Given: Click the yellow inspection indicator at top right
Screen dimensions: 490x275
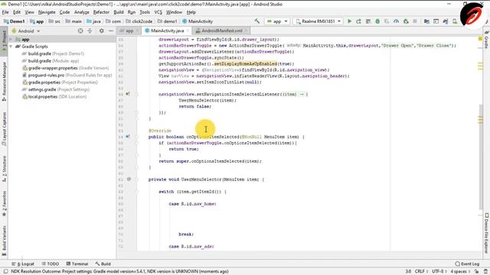Looking at the screenshot, I should [x=480, y=39].
